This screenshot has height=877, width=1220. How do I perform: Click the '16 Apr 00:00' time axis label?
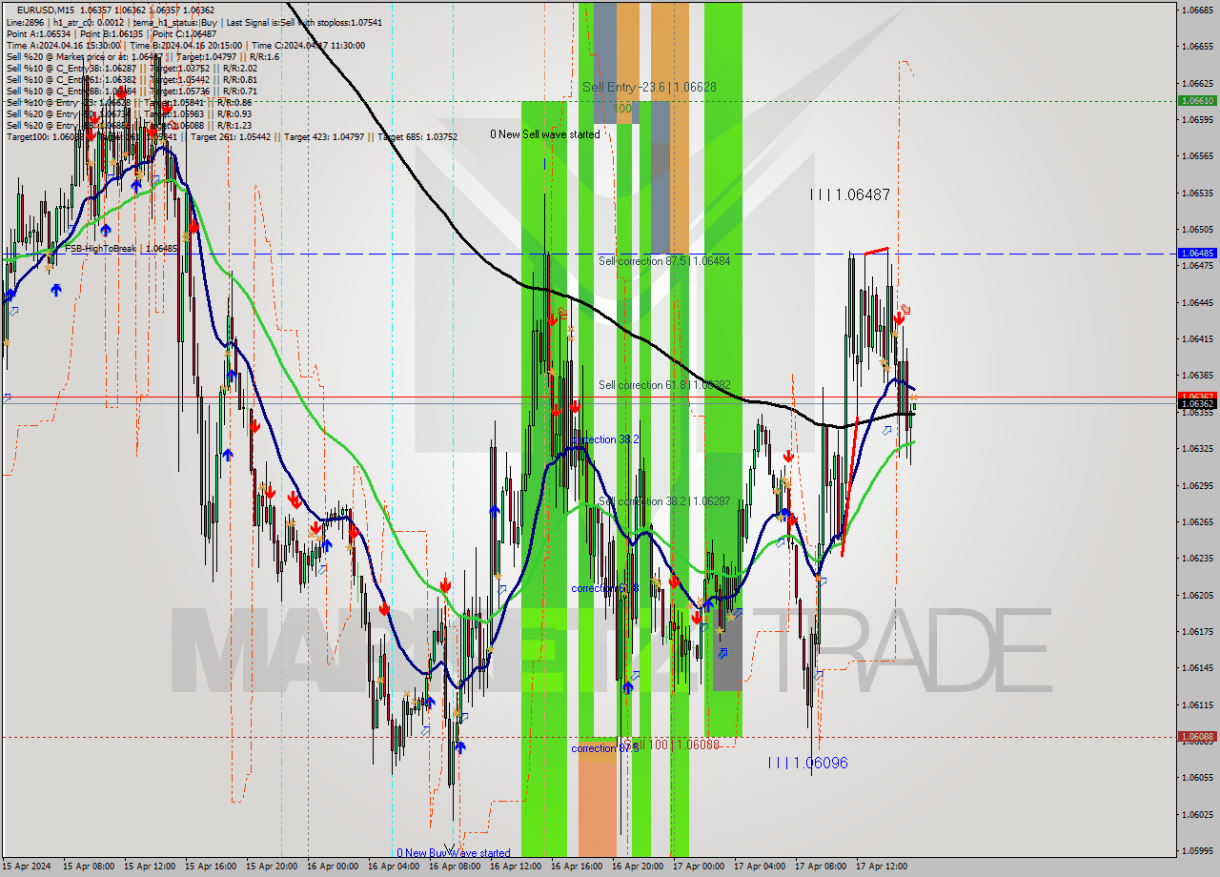332,867
